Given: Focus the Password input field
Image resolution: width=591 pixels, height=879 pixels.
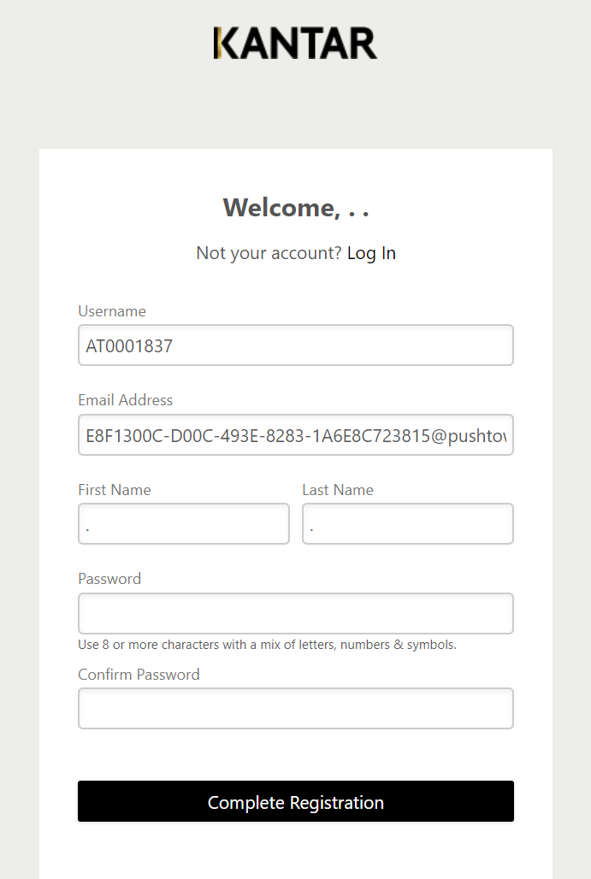Looking at the screenshot, I should (x=296, y=613).
